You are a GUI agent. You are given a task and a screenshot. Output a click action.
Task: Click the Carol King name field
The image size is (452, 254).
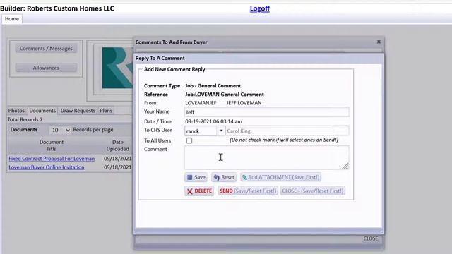coord(287,131)
